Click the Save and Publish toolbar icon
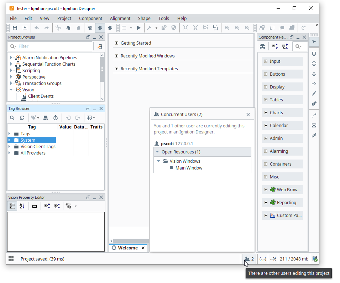The height and width of the screenshot is (283, 340). coord(25,28)
